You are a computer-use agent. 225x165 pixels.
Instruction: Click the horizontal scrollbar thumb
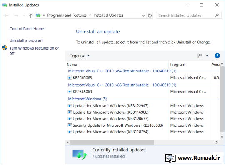coord(112,142)
